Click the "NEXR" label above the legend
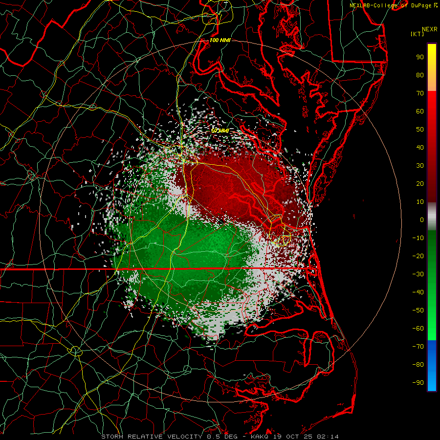 [430, 29]
